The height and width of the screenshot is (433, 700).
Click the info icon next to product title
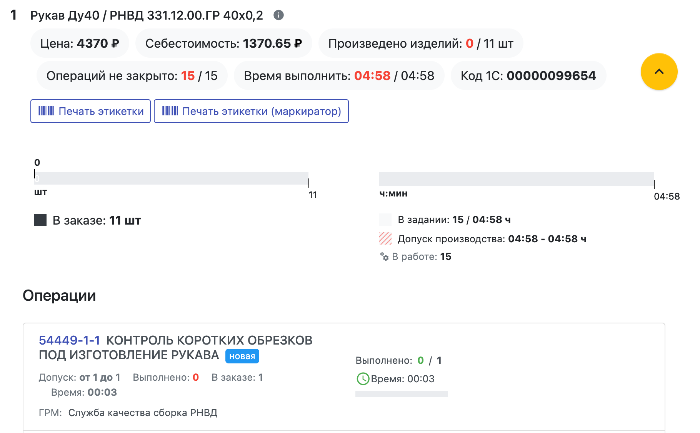(278, 15)
